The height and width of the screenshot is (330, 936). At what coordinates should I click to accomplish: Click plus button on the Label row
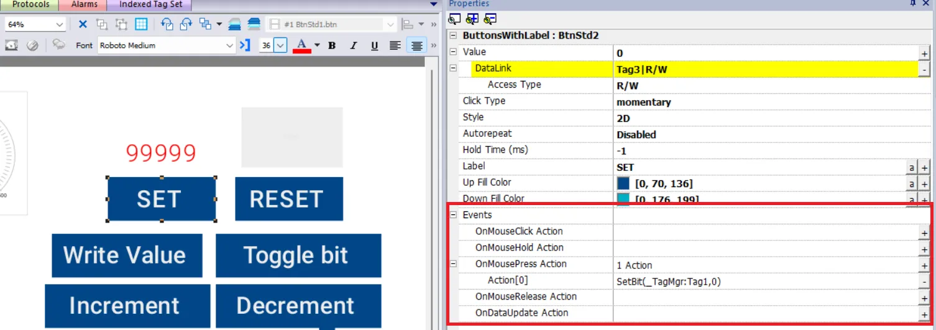pyautogui.click(x=925, y=168)
